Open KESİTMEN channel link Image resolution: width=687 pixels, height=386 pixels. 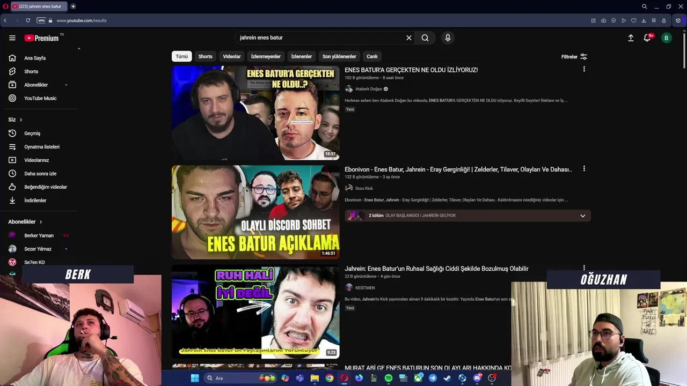[365, 288]
